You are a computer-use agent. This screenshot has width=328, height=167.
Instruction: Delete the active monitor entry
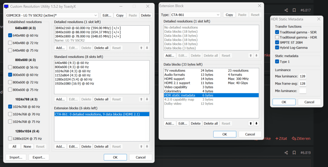coord(146,15)
